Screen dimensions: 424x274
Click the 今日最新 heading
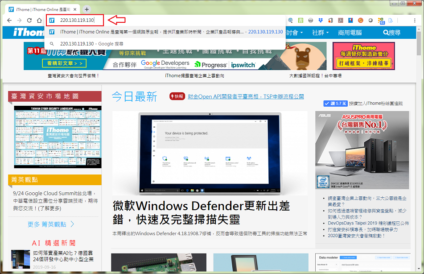tap(134, 97)
